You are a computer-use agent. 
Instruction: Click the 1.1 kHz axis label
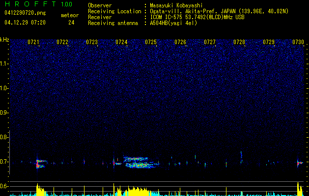click(4, 64)
